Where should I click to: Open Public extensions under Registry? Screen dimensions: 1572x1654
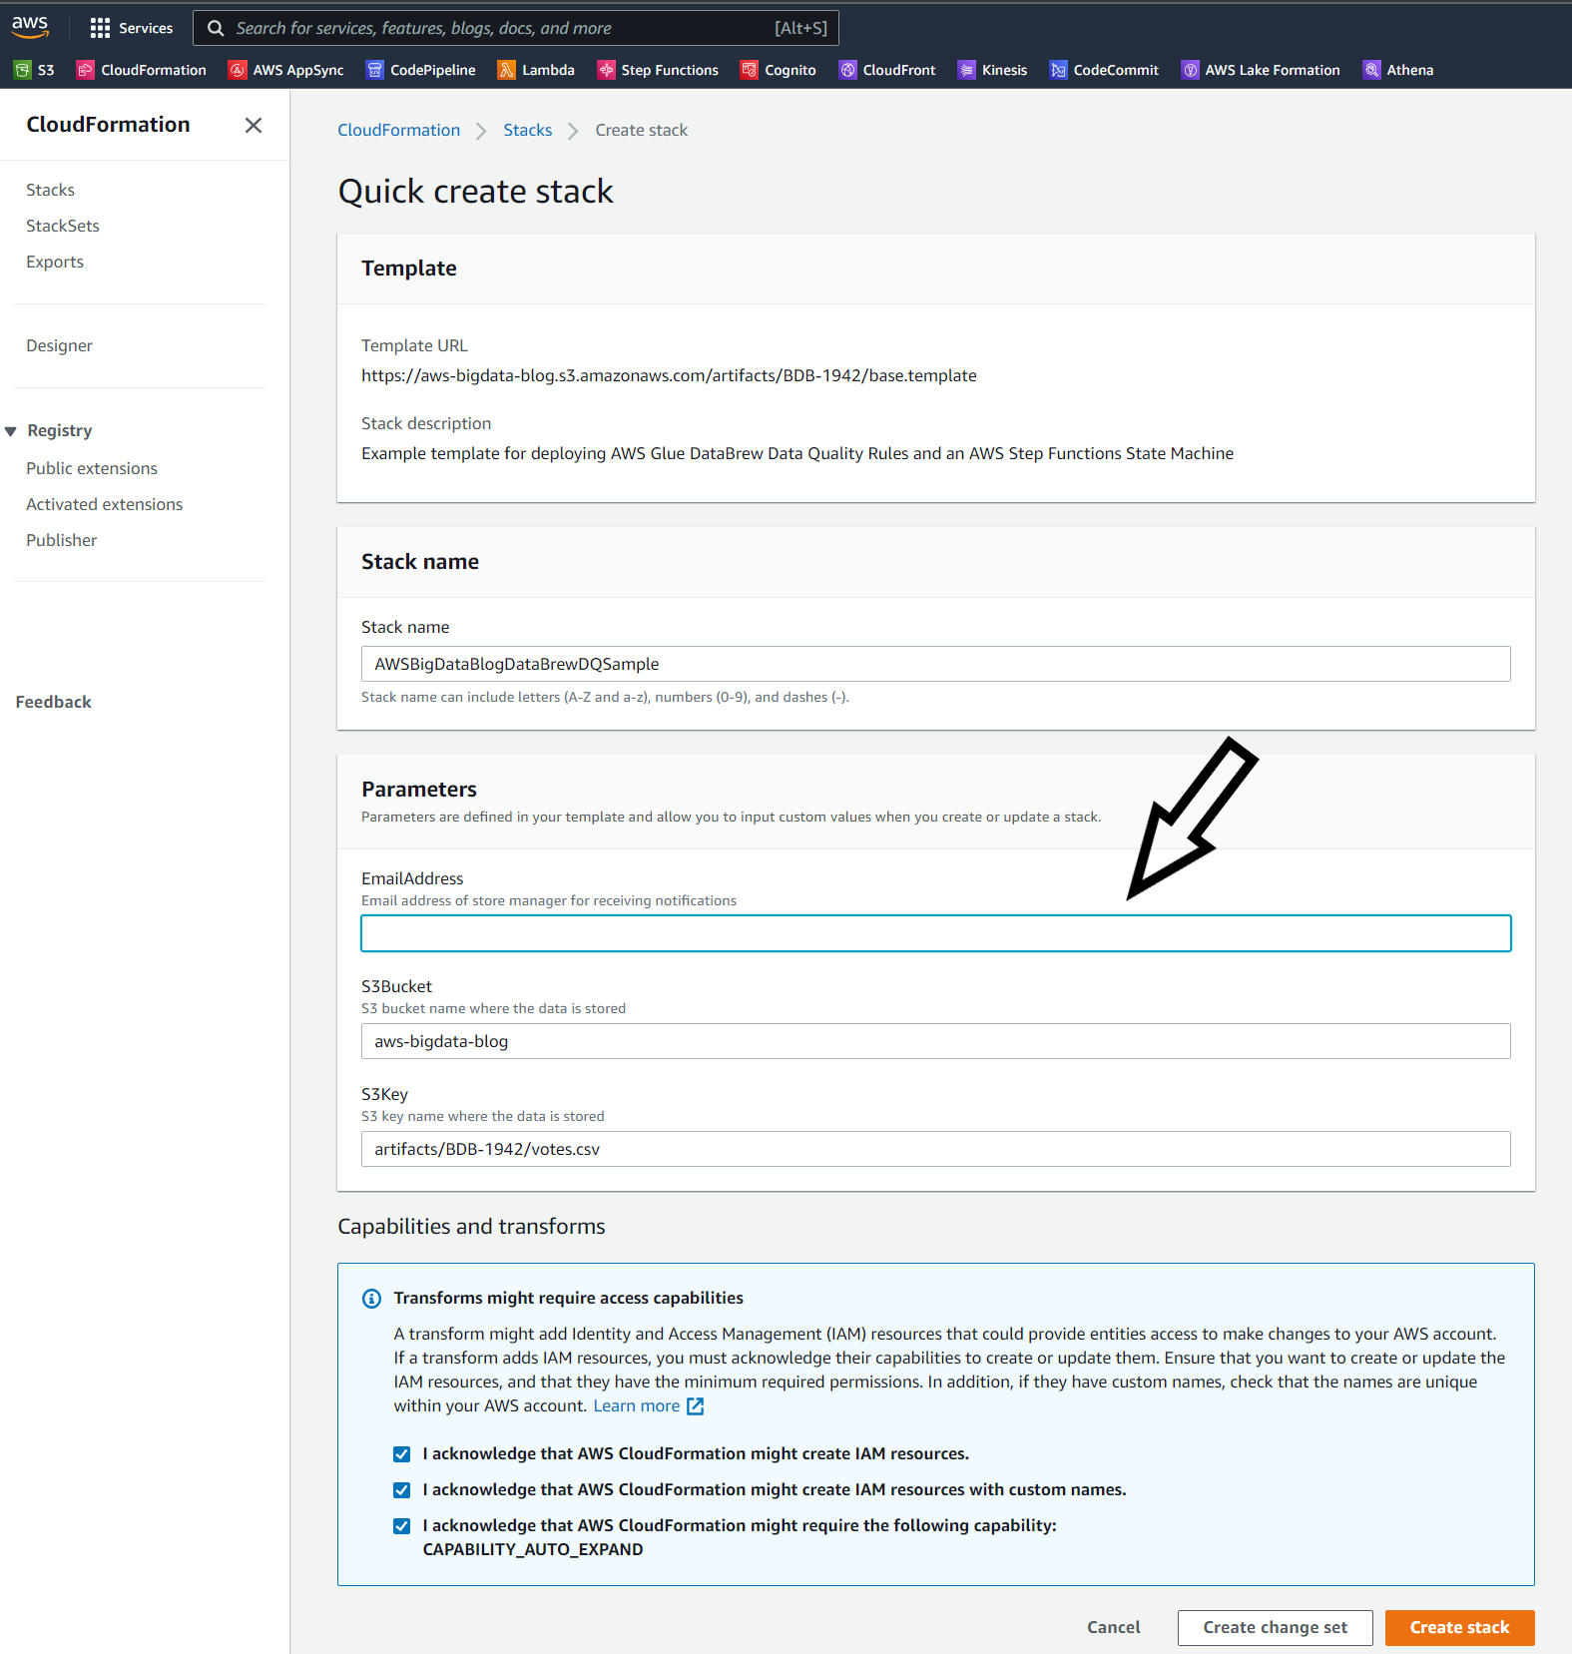(x=92, y=468)
